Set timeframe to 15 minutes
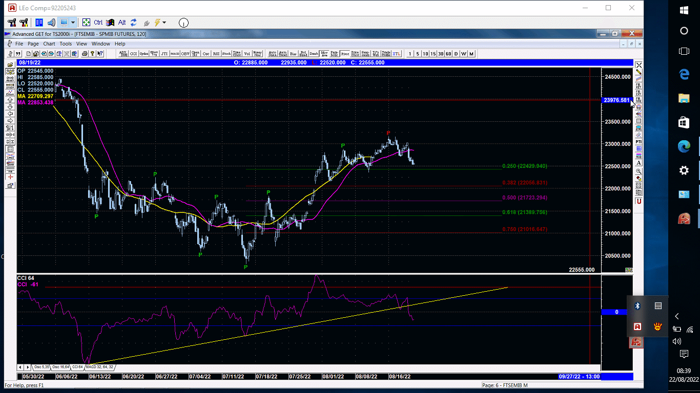Screen dimensions: 700x393 coord(433,53)
